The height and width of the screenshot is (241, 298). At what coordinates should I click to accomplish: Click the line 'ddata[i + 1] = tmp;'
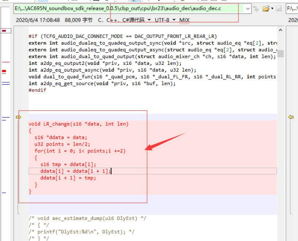(x=68, y=178)
